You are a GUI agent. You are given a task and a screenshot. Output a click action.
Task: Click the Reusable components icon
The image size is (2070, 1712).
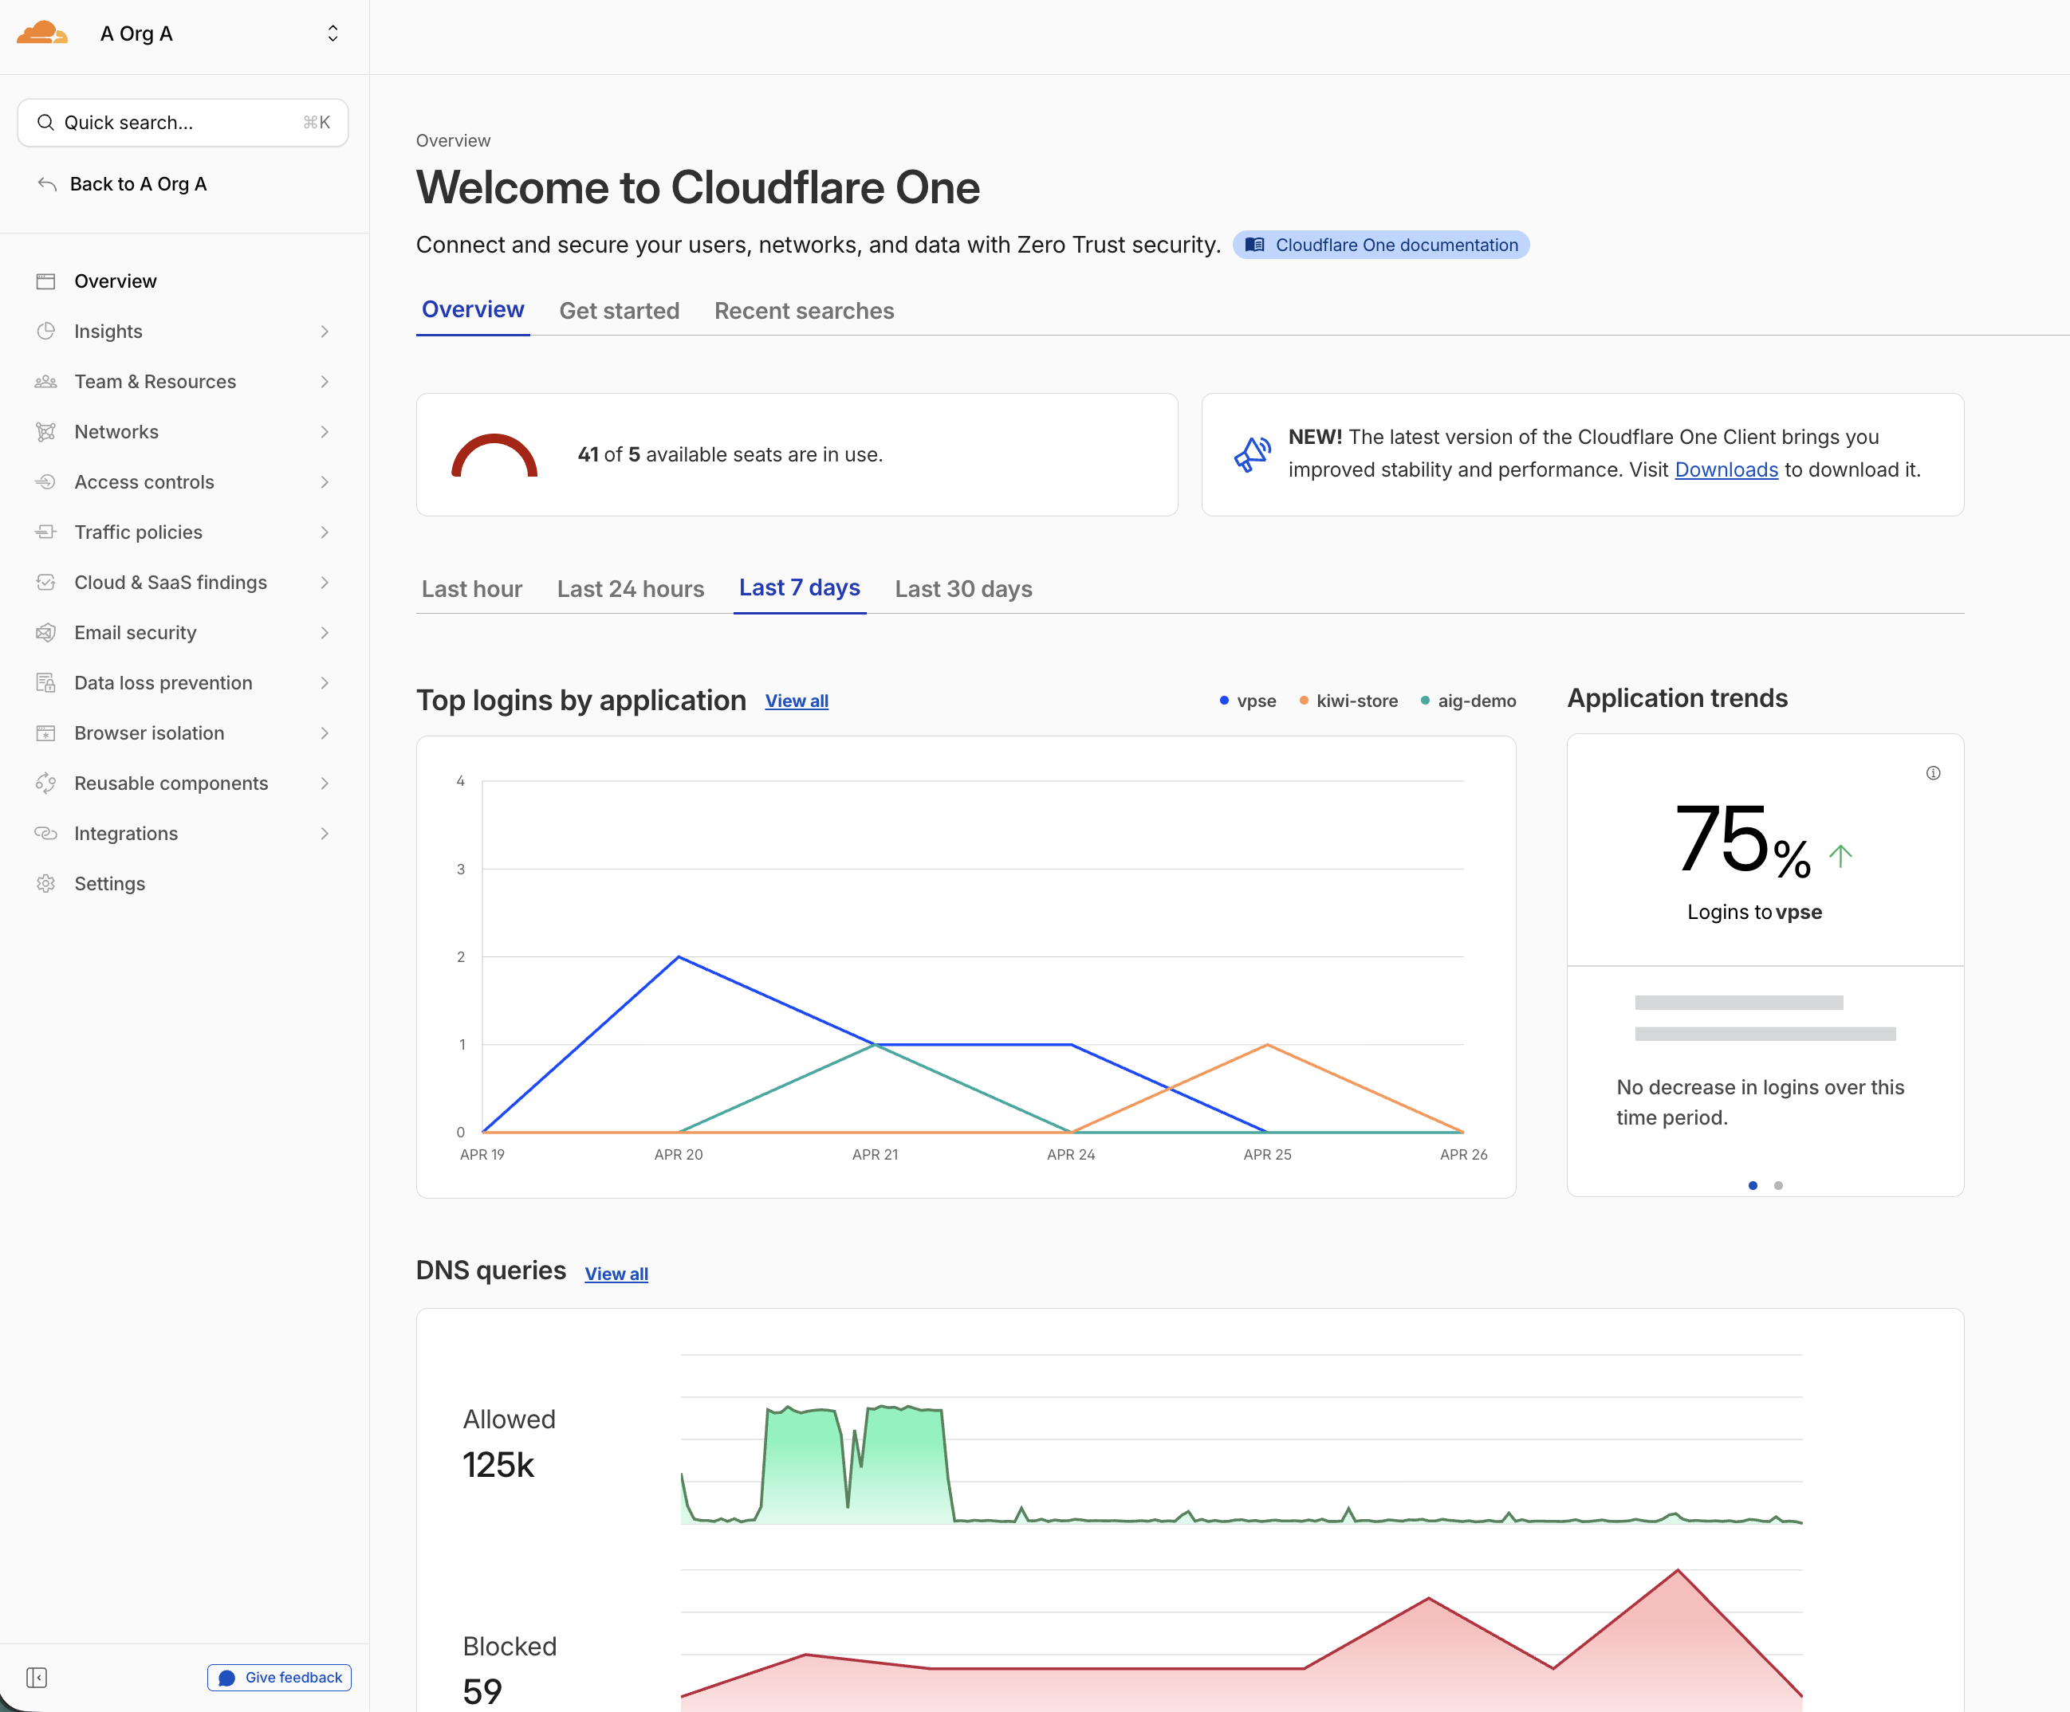click(x=45, y=784)
